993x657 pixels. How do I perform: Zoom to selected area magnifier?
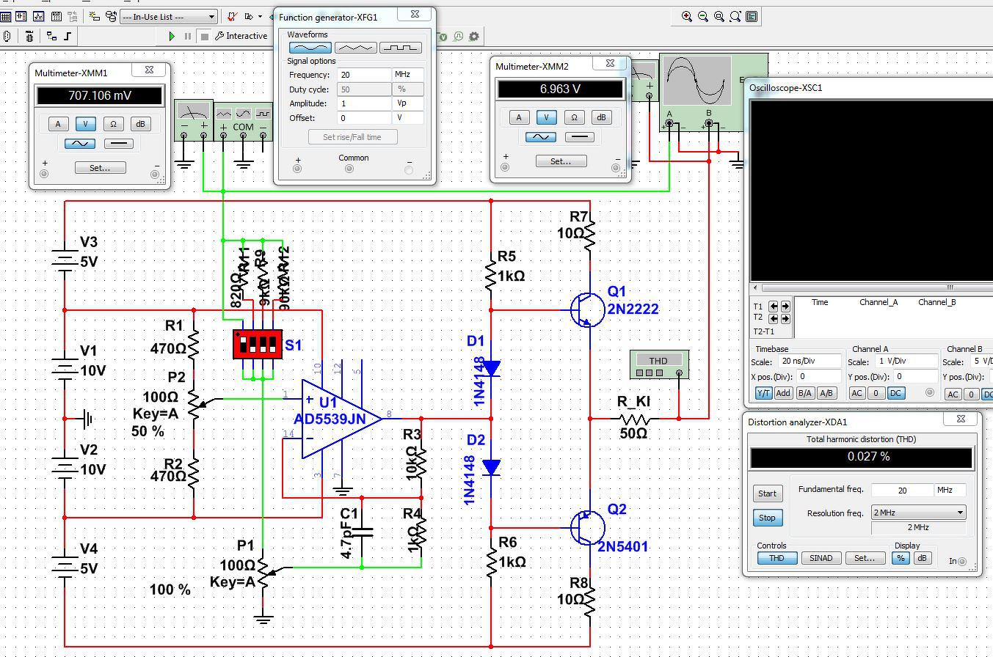pos(719,16)
